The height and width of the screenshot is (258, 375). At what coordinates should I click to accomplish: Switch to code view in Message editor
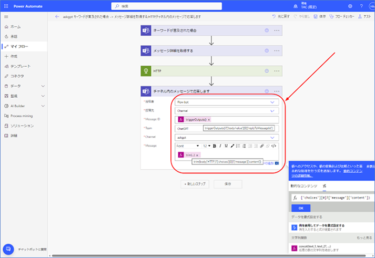coord(274,146)
